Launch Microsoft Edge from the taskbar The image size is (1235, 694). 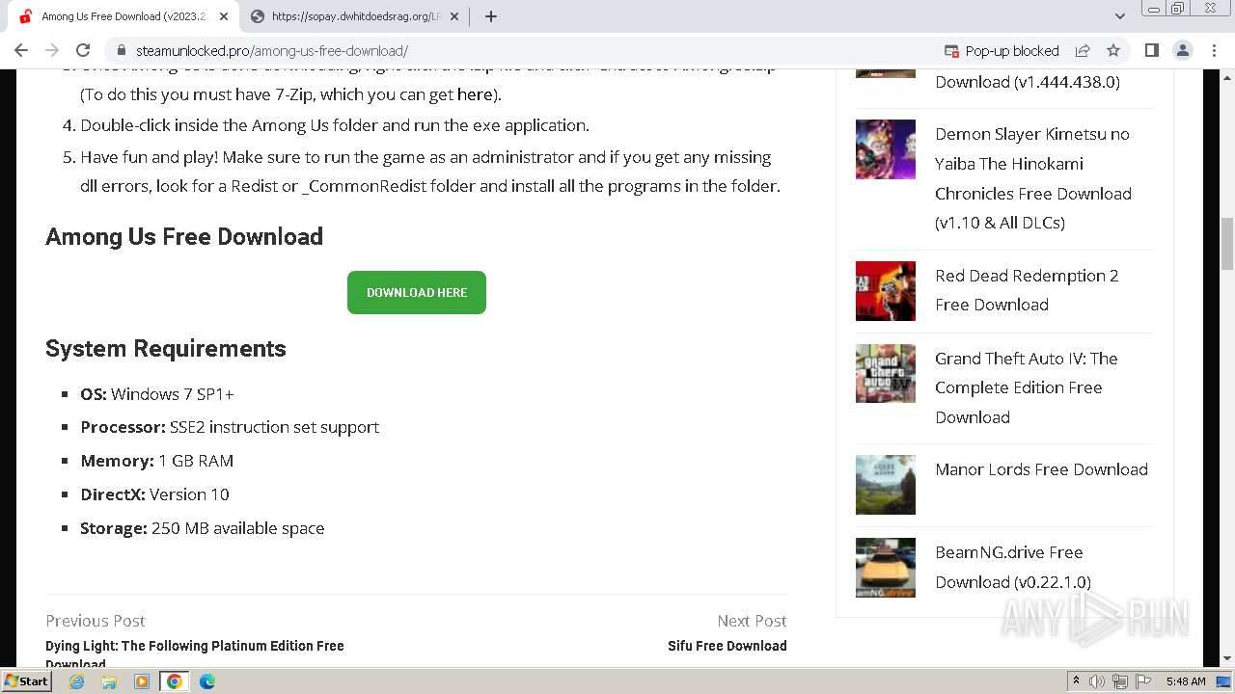pyautogui.click(x=207, y=681)
